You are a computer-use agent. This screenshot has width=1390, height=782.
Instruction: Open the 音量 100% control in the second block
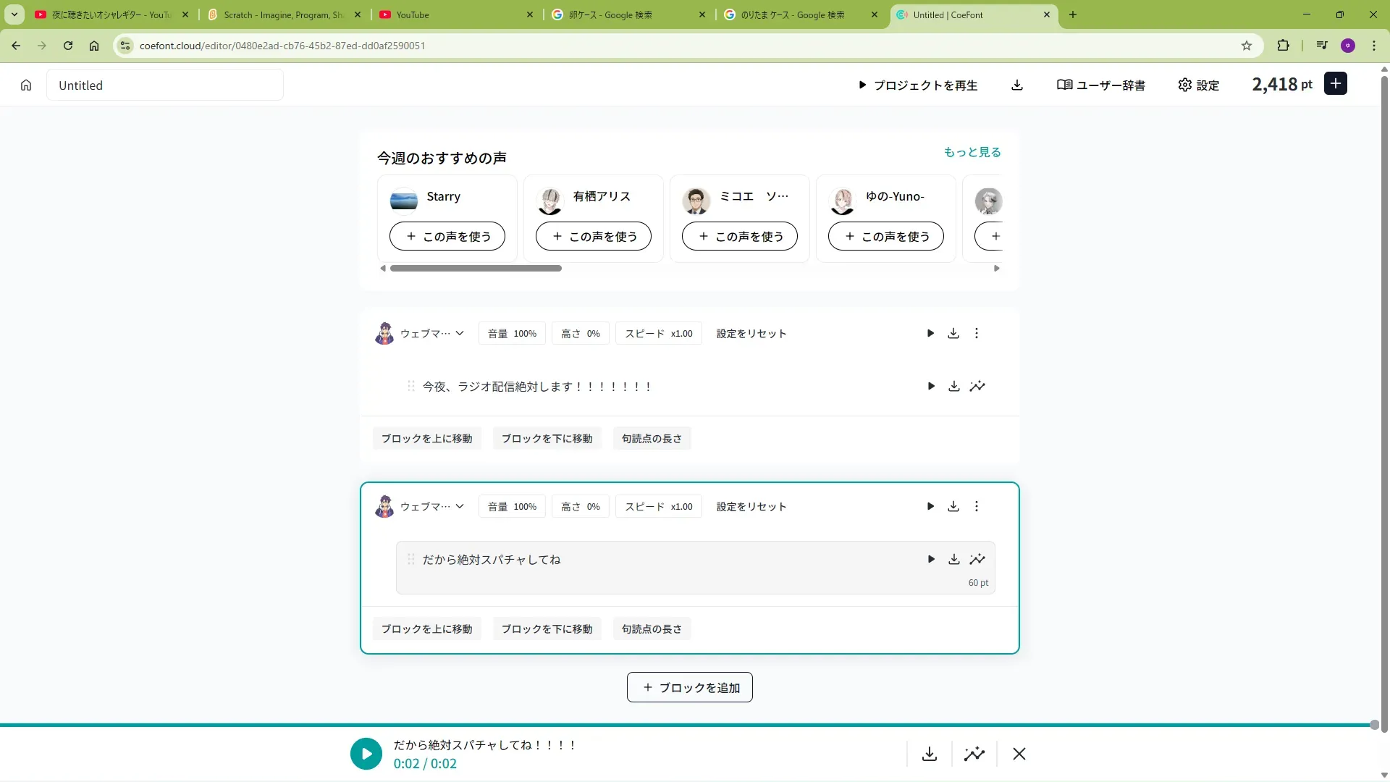(x=512, y=507)
